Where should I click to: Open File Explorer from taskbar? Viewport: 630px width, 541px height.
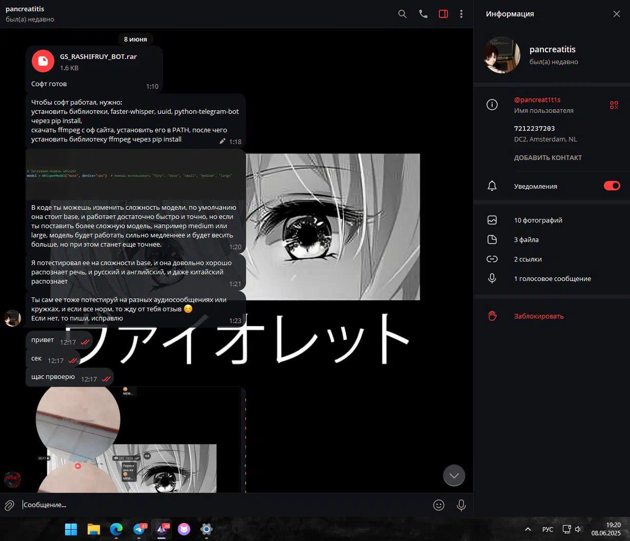(x=93, y=529)
